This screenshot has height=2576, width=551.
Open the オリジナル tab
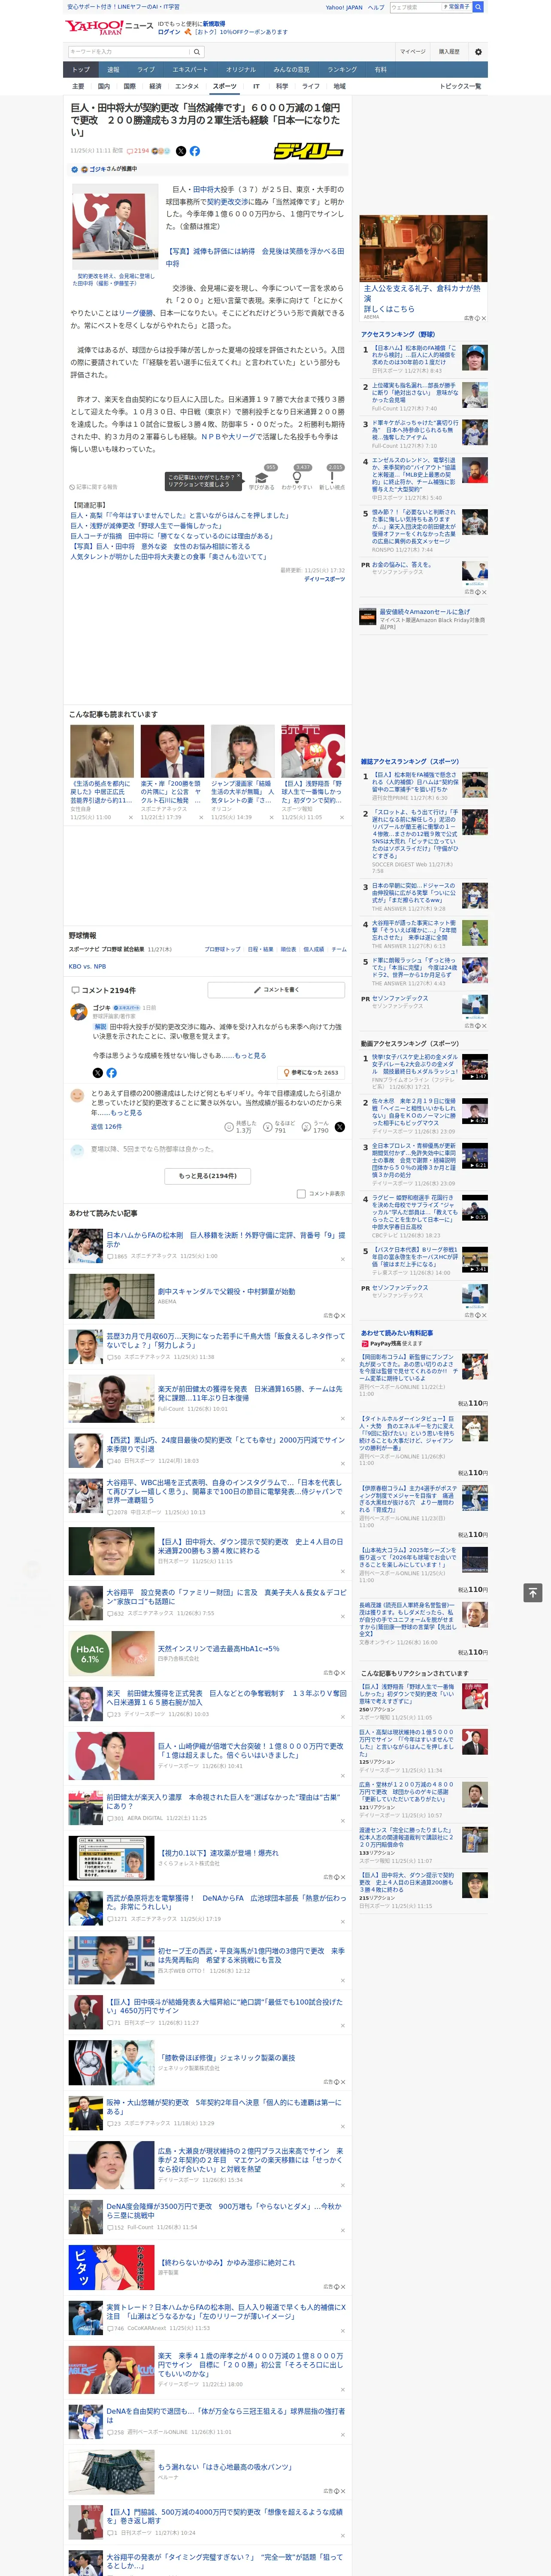(241, 70)
